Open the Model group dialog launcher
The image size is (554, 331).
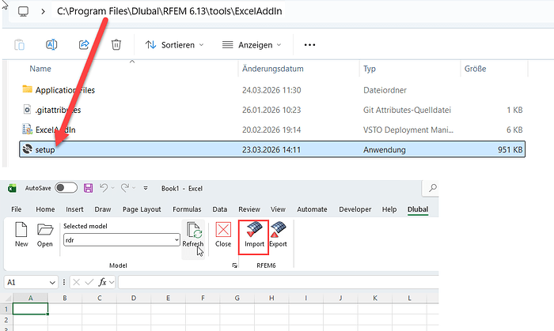(234, 265)
